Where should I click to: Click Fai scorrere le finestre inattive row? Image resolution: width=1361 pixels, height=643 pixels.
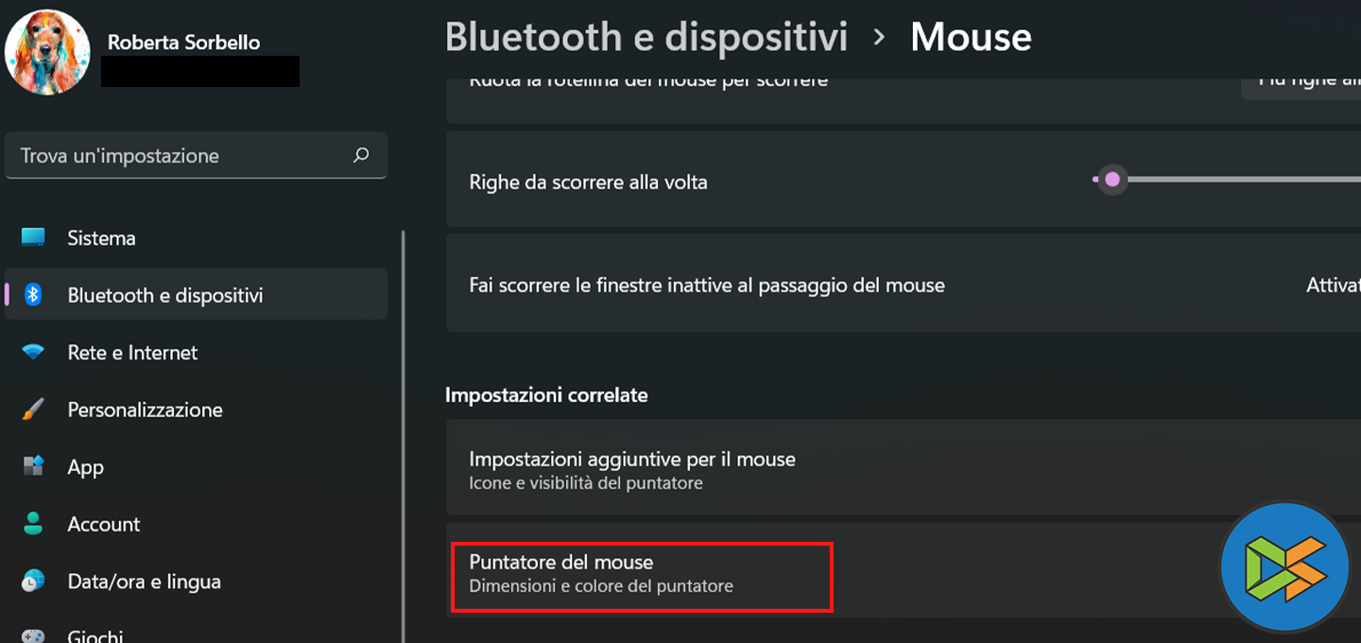707,285
